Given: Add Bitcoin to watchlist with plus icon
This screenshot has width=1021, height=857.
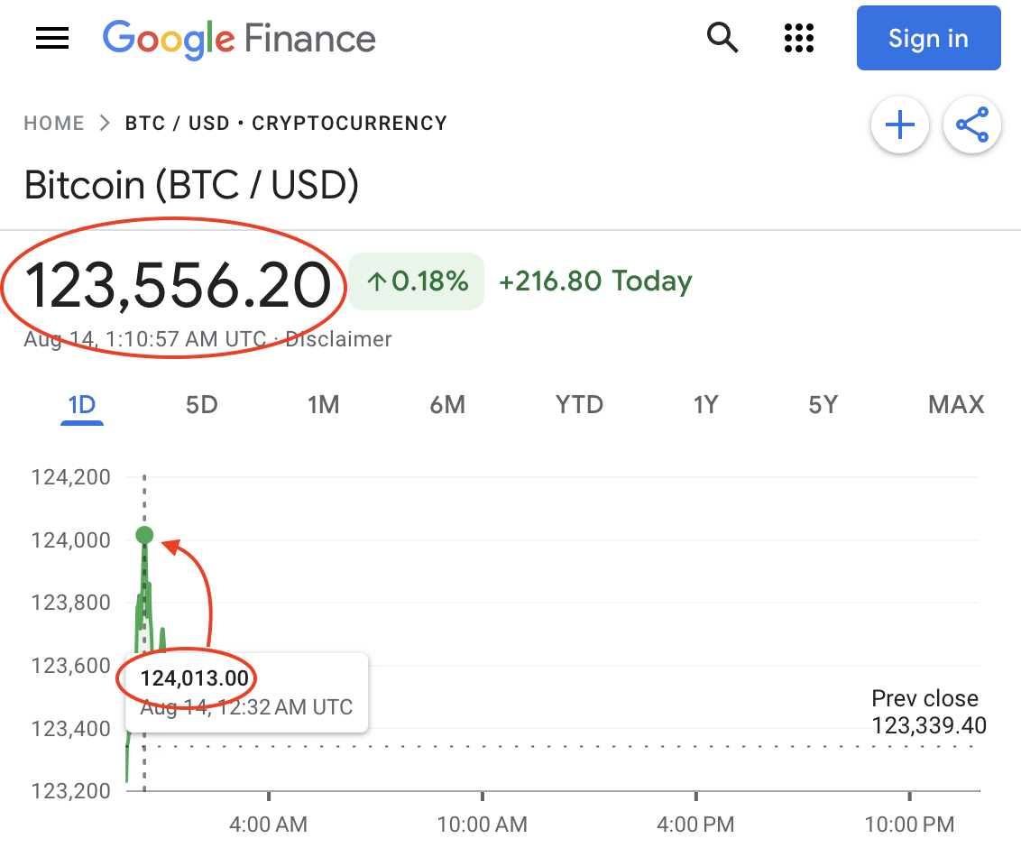Looking at the screenshot, I should (899, 125).
